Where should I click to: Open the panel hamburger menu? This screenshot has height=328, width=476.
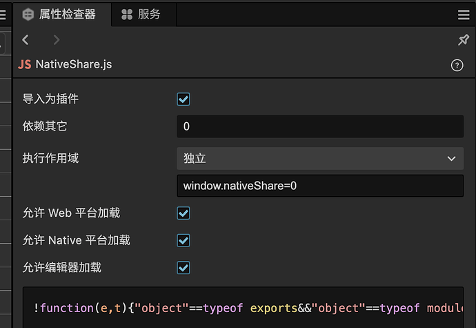pos(463,15)
